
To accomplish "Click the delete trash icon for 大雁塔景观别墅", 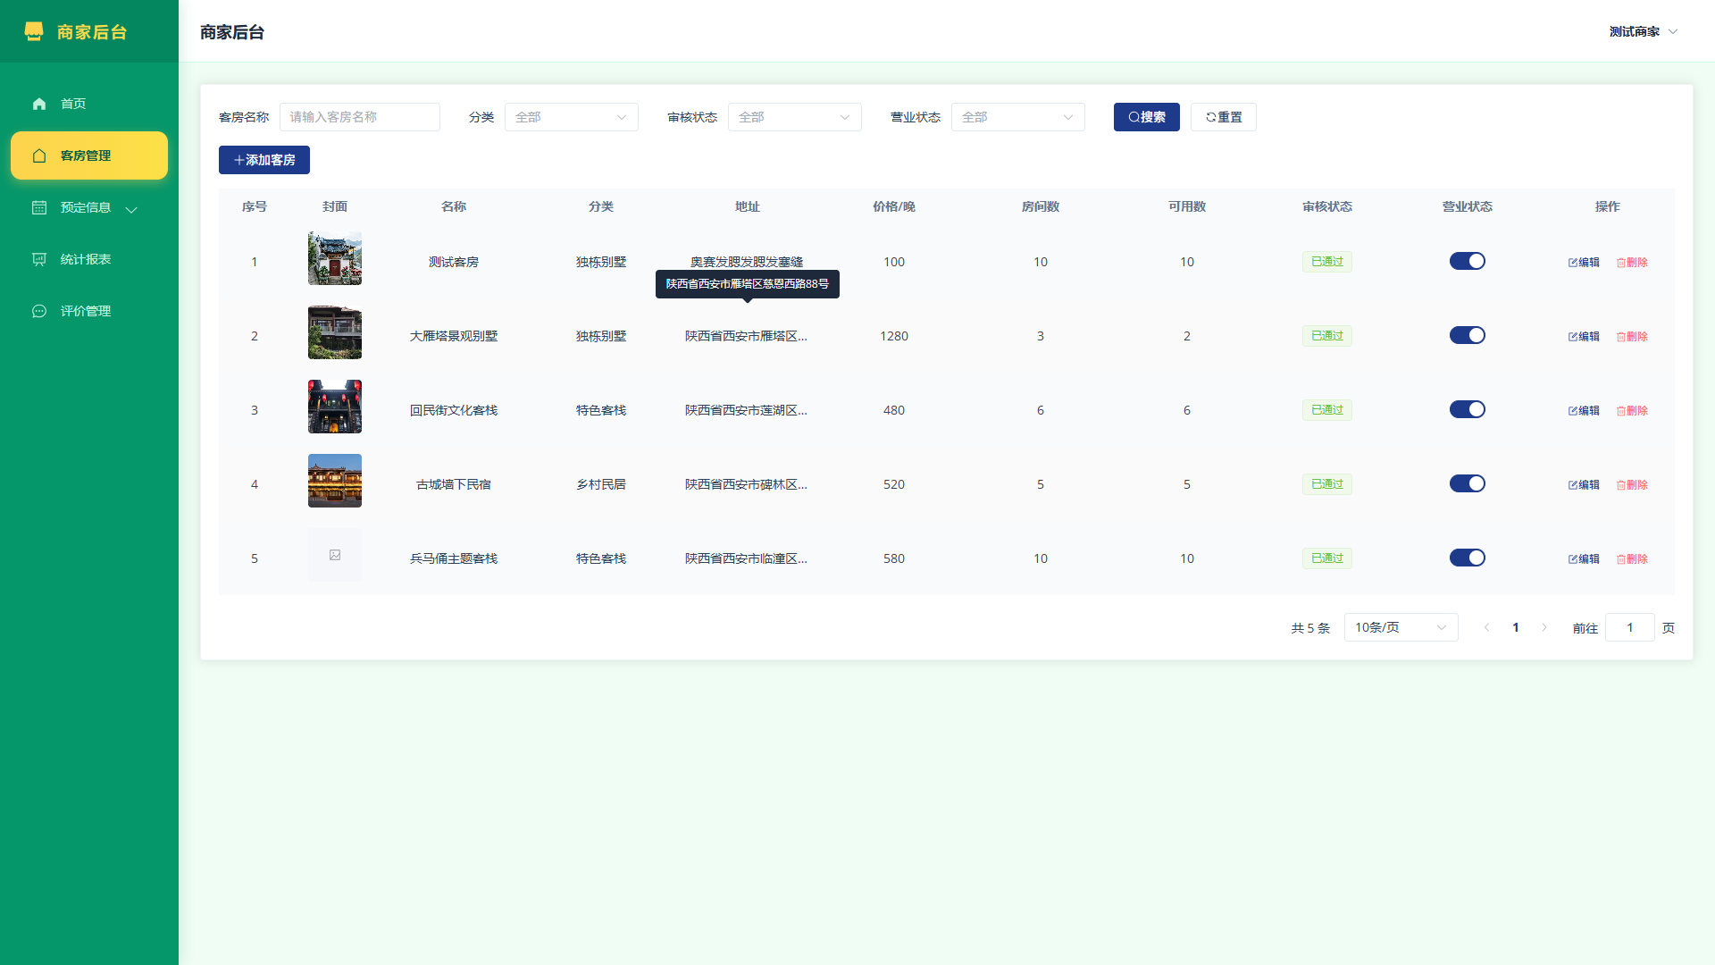I will [1621, 337].
